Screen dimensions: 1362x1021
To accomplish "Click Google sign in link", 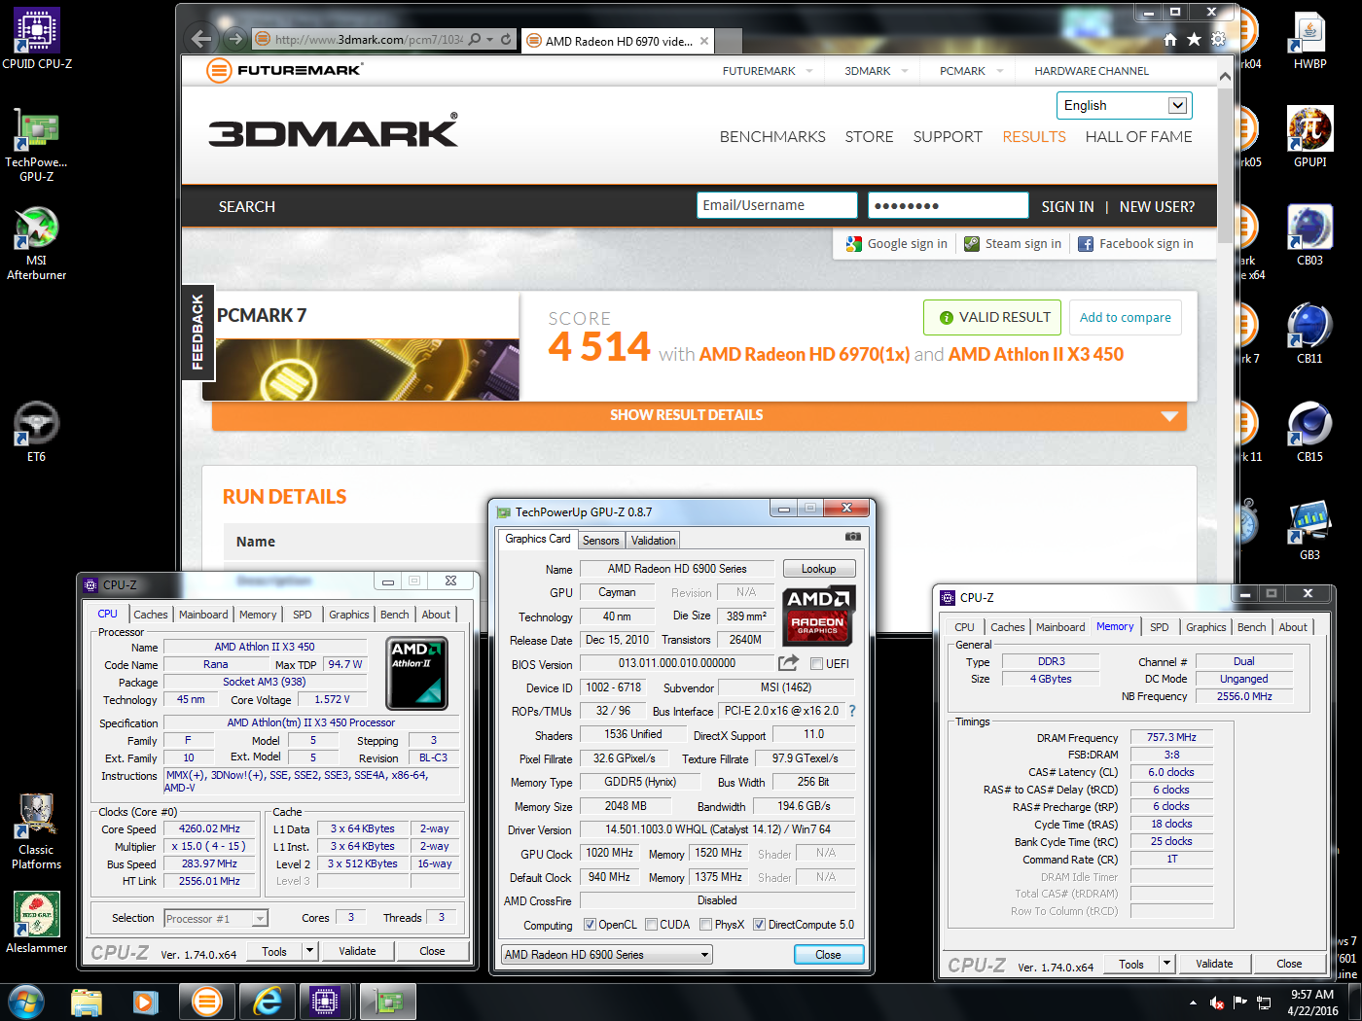I will click(897, 244).
